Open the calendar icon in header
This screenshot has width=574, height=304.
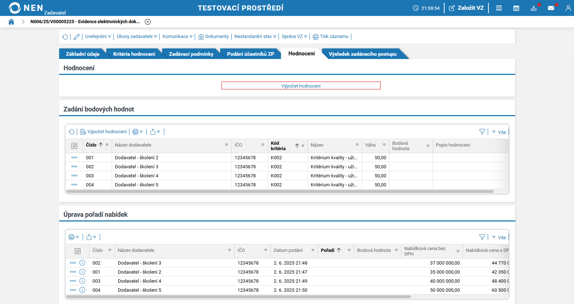pos(516,8)
